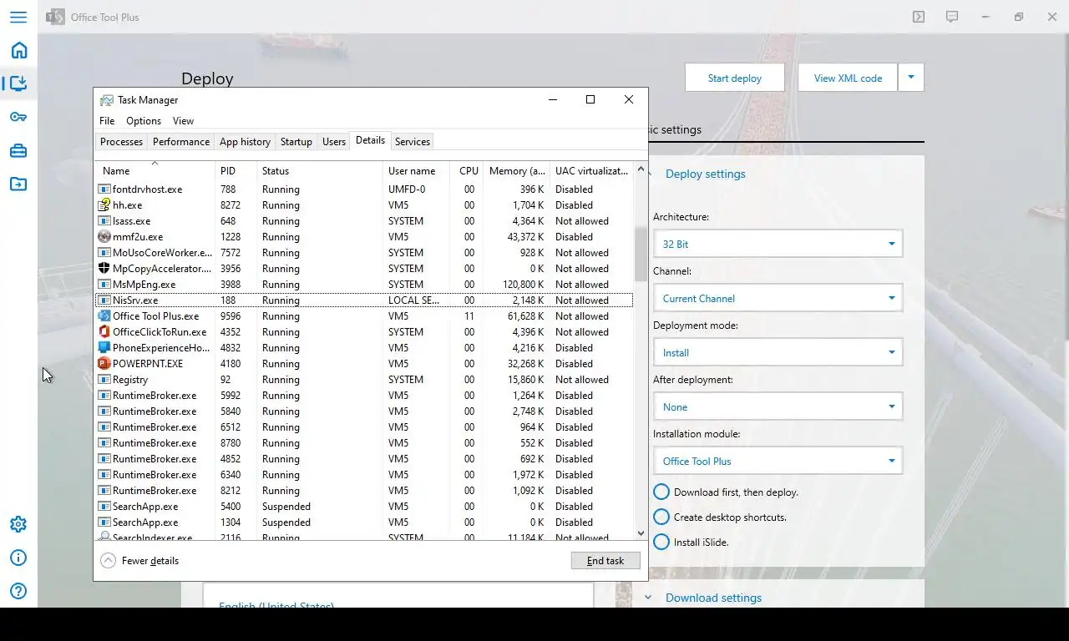Image resolution: width=1069 pixels, height=641 pixels.
Task: Click the Registry process icon
Action: (x=104, y=379)
